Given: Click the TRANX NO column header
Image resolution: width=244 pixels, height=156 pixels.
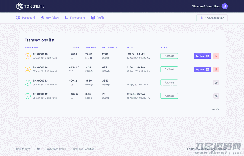Looking at the screenshot, I should [x=31, y=48].
